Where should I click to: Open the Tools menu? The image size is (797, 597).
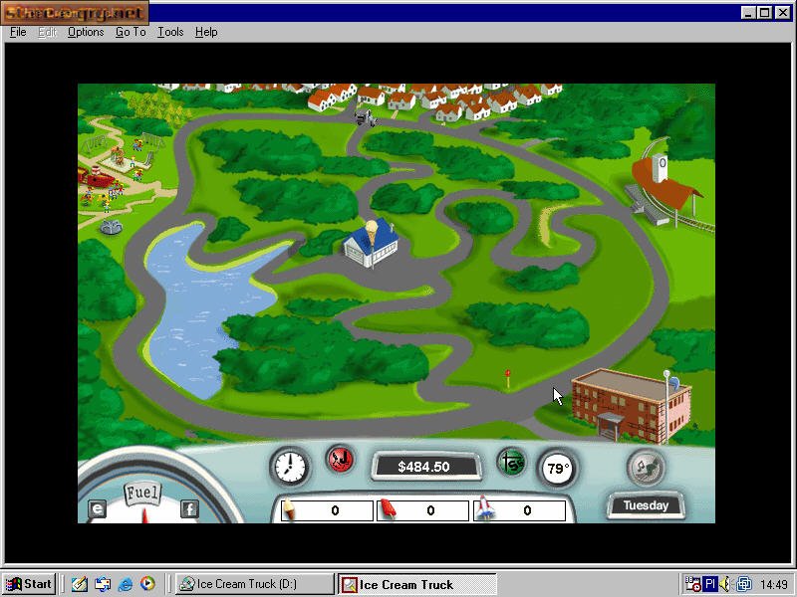(170, 32)
